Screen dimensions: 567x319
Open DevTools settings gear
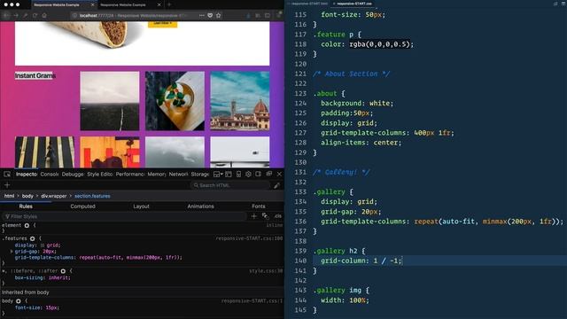coord(248,175)
